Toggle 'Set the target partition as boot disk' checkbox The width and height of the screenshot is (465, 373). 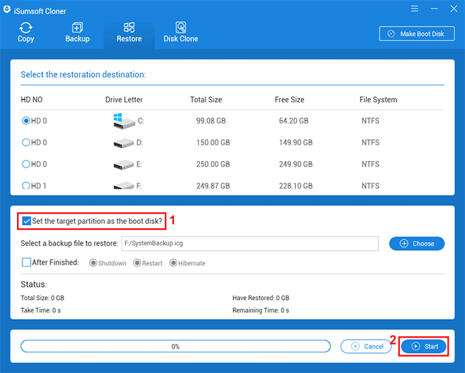tap(27, 221)
